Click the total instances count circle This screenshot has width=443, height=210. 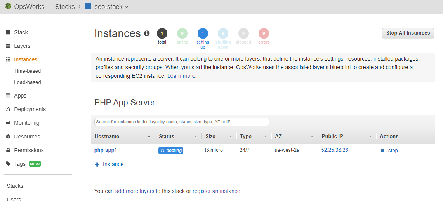click(x=162, y=33)
